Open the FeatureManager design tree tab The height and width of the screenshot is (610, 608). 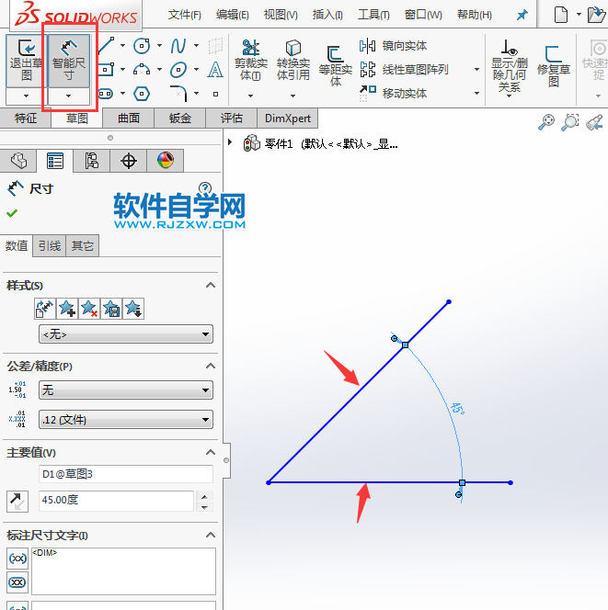(x=18, y=161)
